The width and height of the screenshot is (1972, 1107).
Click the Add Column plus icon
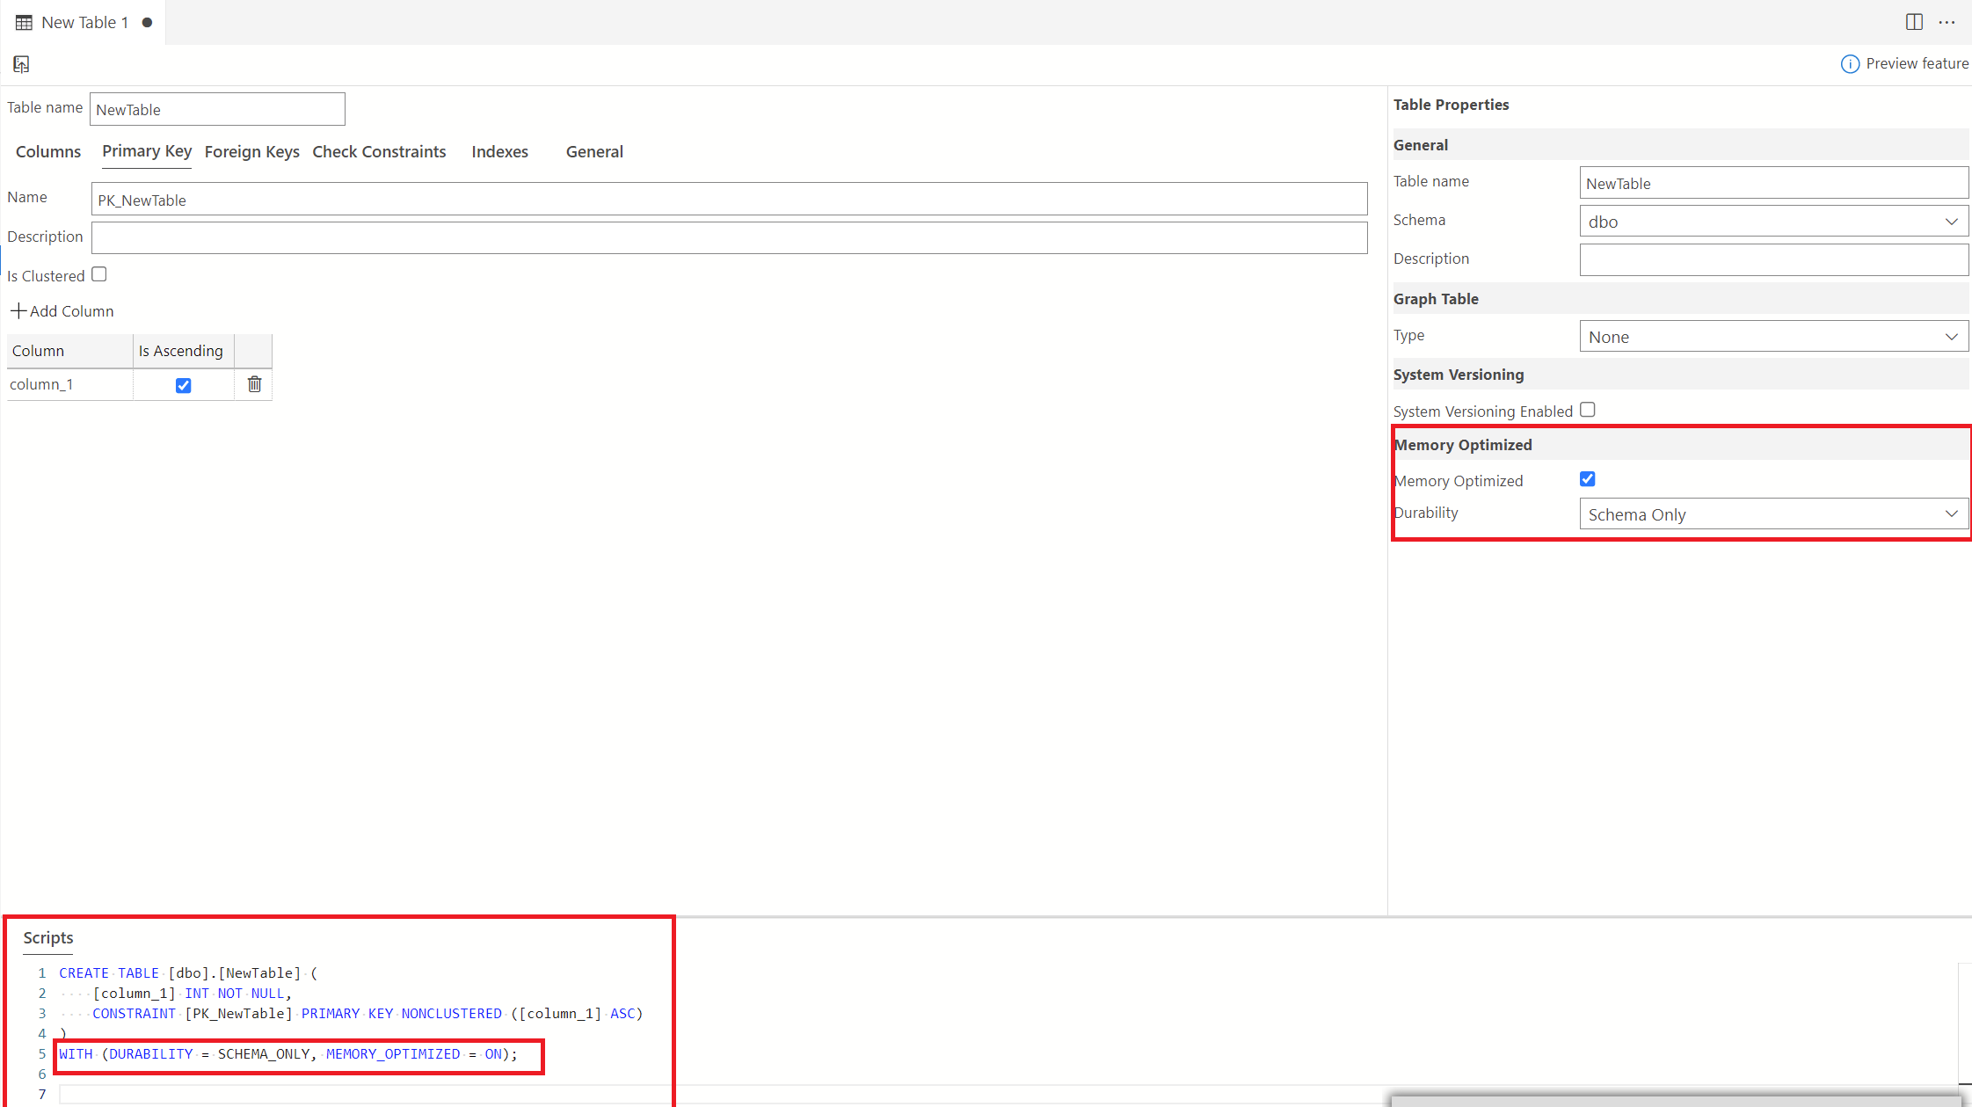click(x=19, y=310)
